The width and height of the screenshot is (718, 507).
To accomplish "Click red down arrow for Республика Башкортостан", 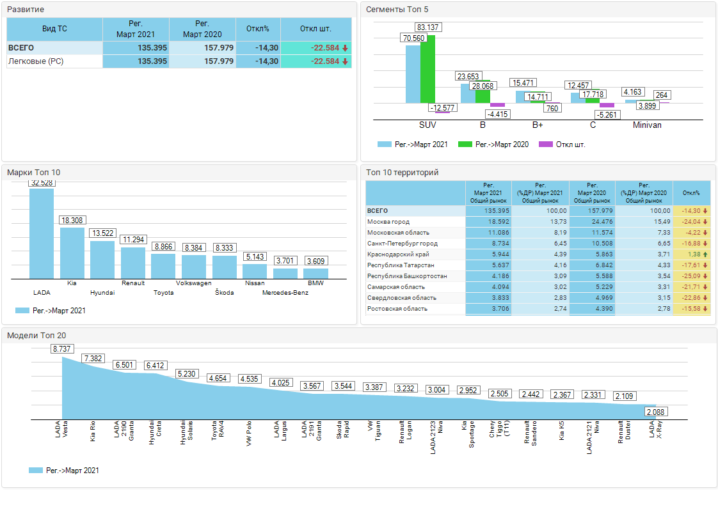I will coord(705,276).
